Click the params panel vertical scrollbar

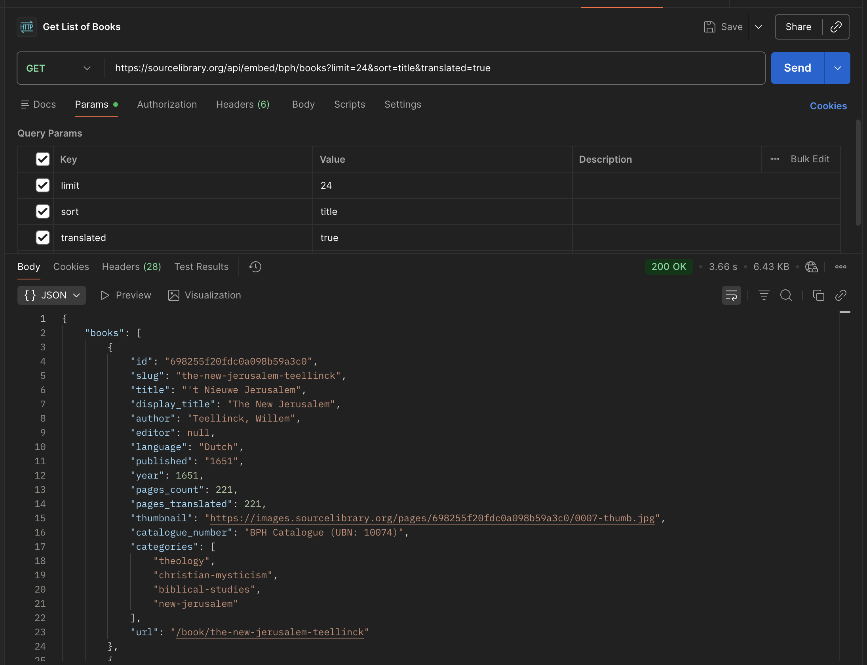pos(858,173)
